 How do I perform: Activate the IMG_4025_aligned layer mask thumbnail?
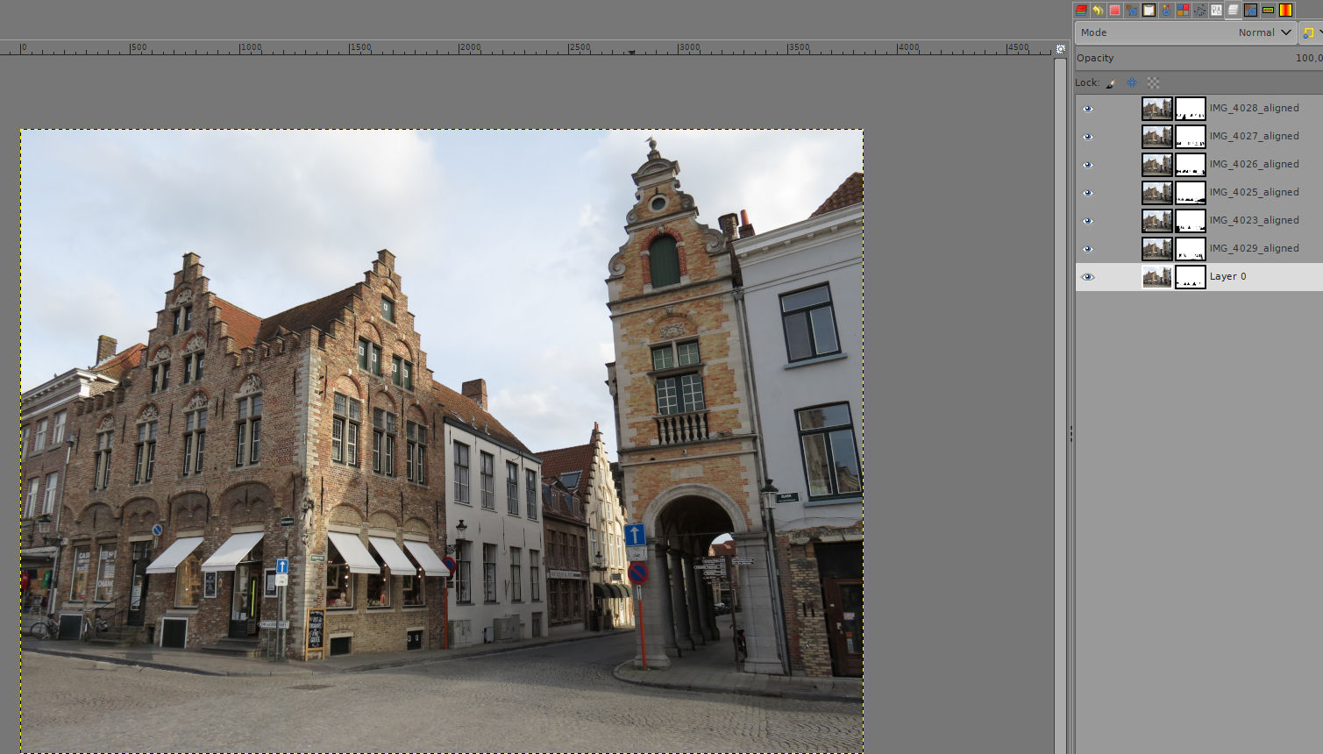(x=1190, y=193)
